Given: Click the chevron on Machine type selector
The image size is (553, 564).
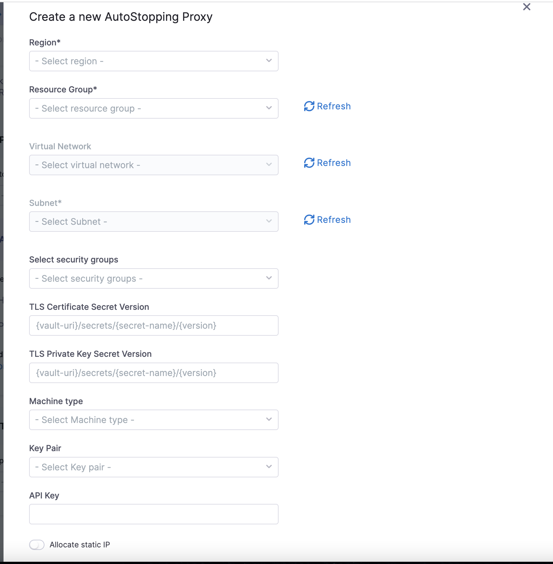Looking at the screenshot, I should (x=269, y=419).
